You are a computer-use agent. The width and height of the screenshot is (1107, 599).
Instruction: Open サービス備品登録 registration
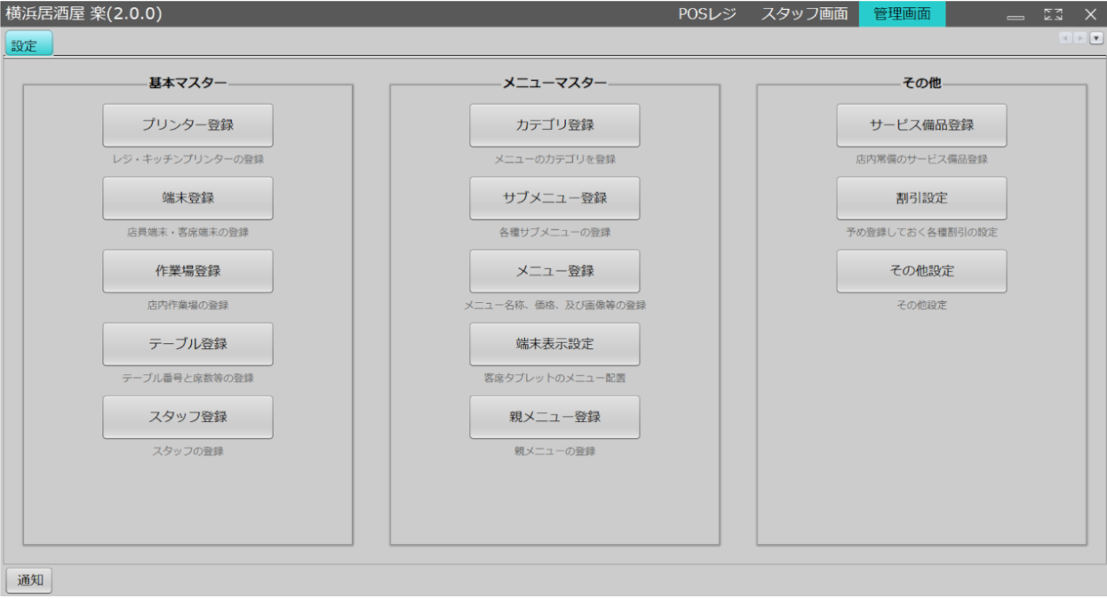(921, 125)
